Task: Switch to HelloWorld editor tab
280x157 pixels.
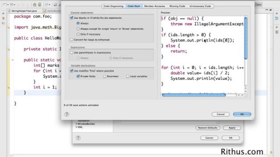Action: pyautogui.click(x=52, y=11)
